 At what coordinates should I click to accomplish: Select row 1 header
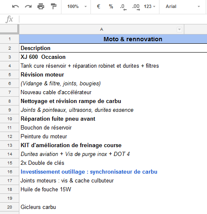[9, 39]
